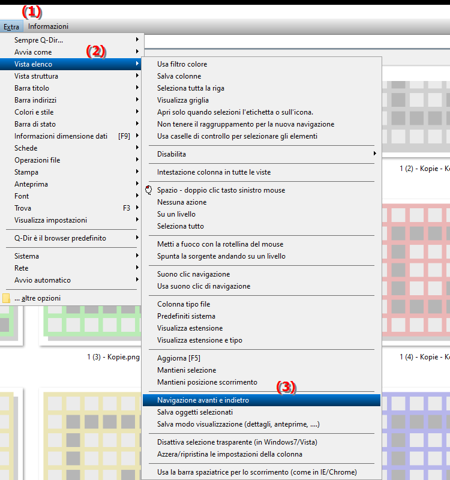Toggle Intestazione colonna in tutte le viste

[x=262, y=172]
